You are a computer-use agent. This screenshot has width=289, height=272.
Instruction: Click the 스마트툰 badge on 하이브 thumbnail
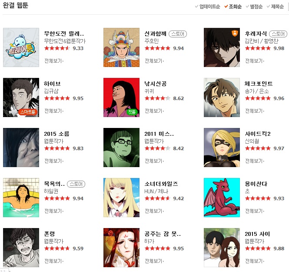[x=28, y=112]
